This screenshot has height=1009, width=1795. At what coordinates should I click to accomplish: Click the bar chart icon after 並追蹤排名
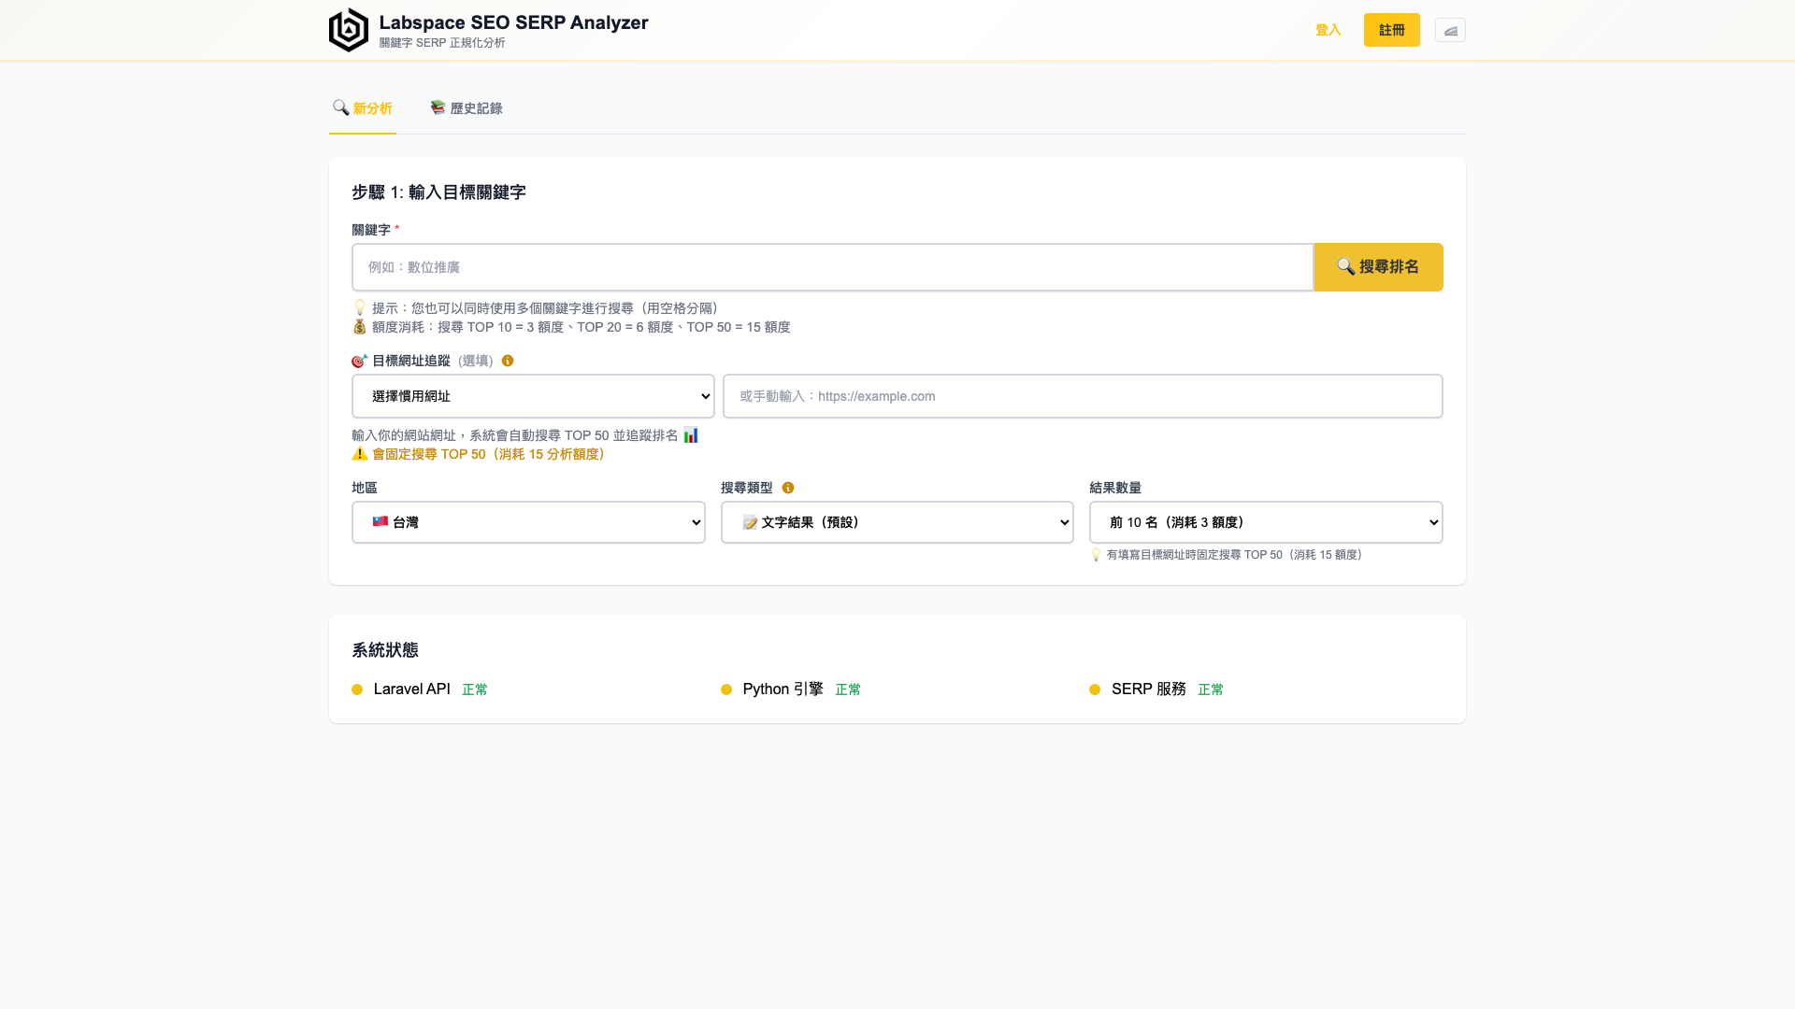coord(690,434)
